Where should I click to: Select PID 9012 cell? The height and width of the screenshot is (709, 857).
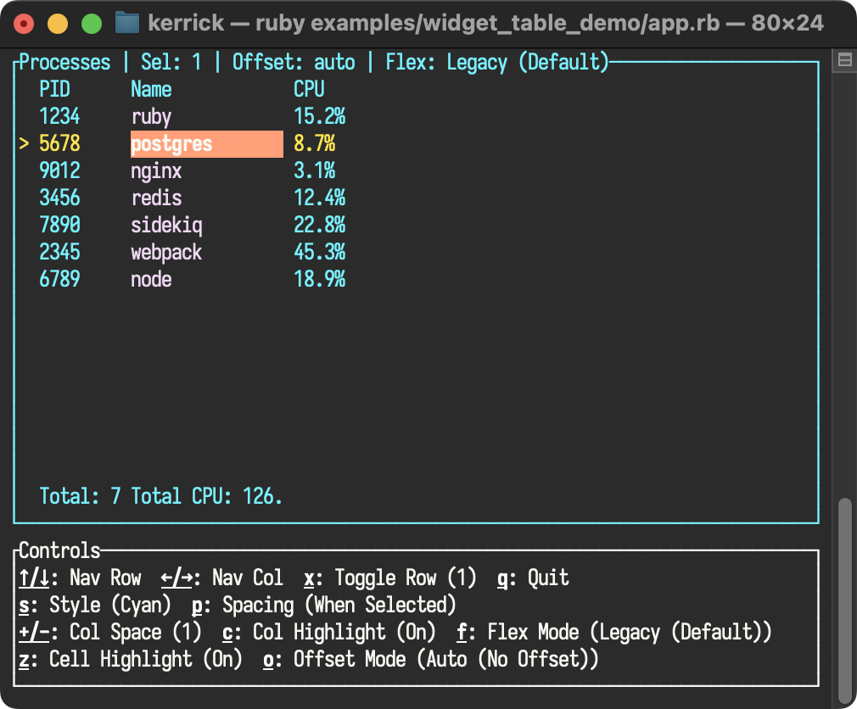pos(59,171)
